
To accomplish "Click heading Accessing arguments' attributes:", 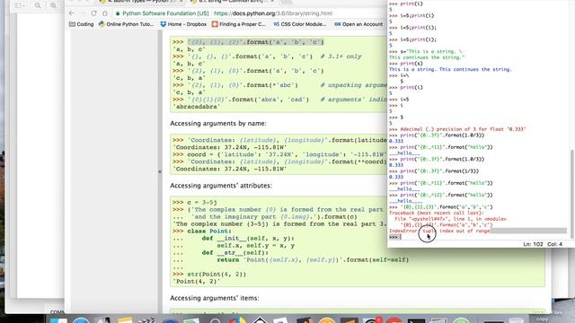I will (221, 186).
